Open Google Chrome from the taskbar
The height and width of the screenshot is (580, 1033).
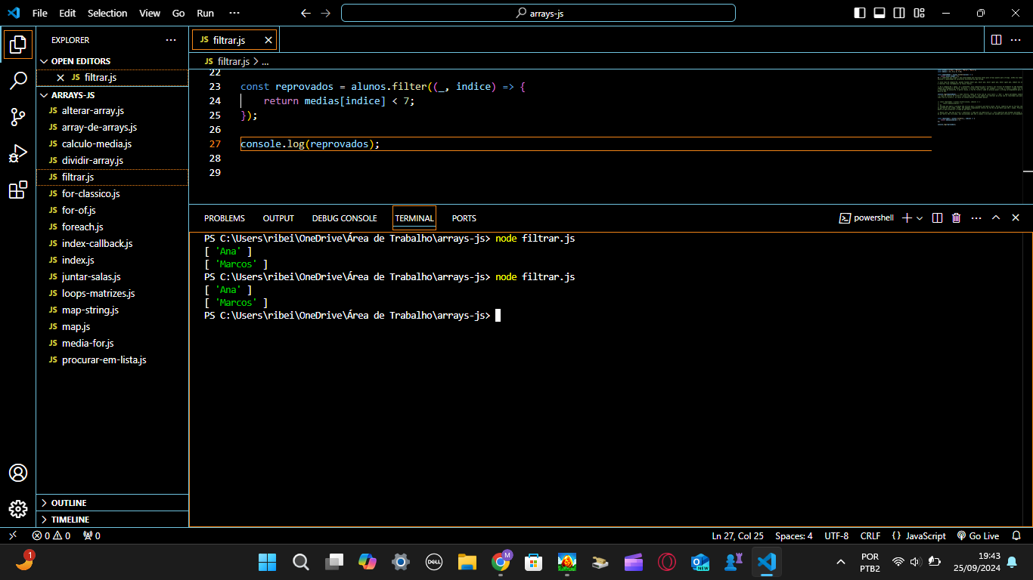501,562
